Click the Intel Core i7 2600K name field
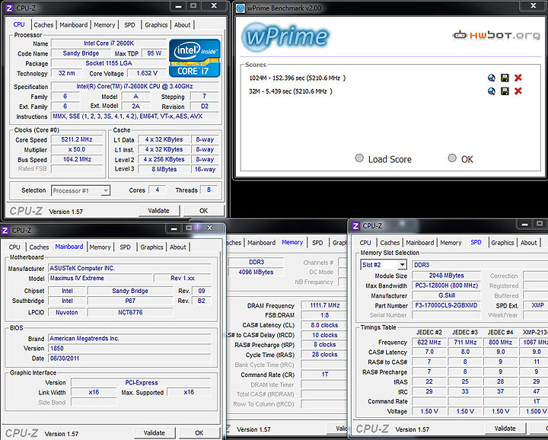548x440 pixels. (x=109, y=43)
